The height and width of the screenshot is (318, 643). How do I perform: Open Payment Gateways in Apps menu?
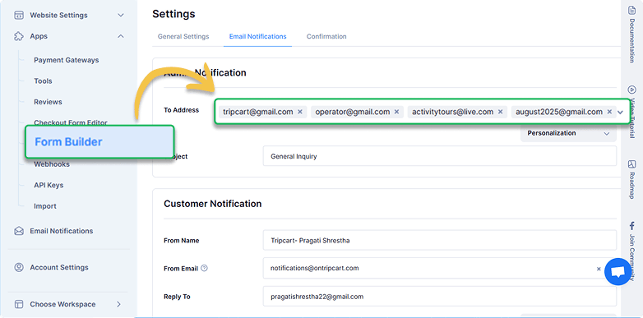(x=67, y=60)
